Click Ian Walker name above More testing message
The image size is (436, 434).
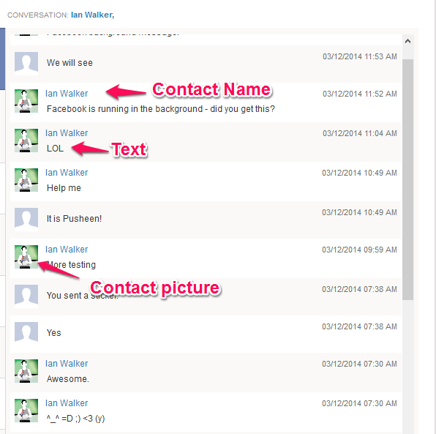[67, 250]
